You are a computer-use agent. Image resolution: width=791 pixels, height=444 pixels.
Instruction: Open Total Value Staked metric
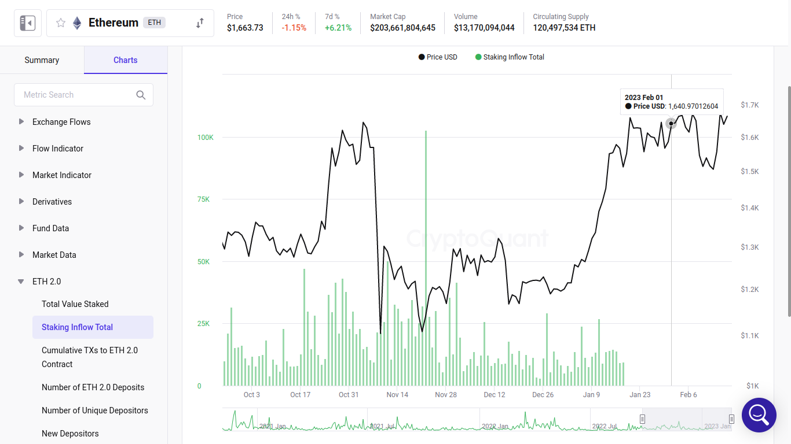click(x=75, y=304)
